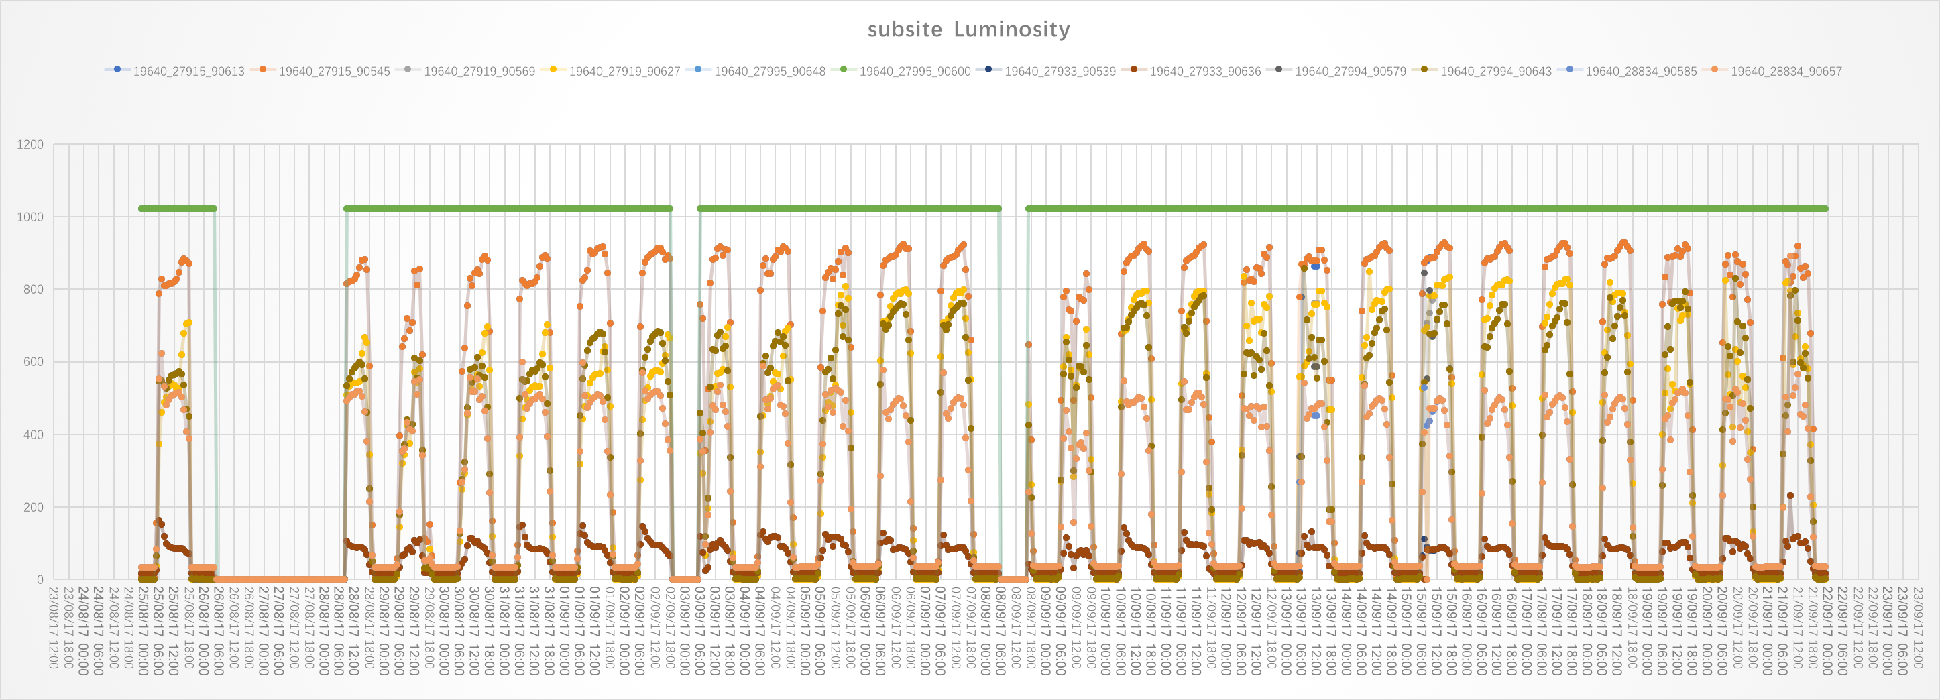Select the y-axis label 1200
Viewport: 1940px width, 700px height.
coord(30,145)
